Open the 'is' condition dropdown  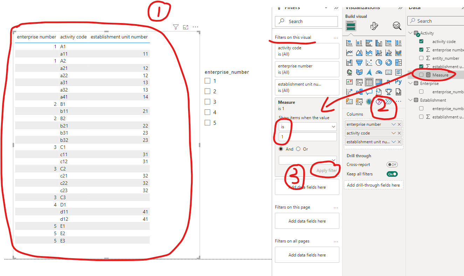(308, 127)
